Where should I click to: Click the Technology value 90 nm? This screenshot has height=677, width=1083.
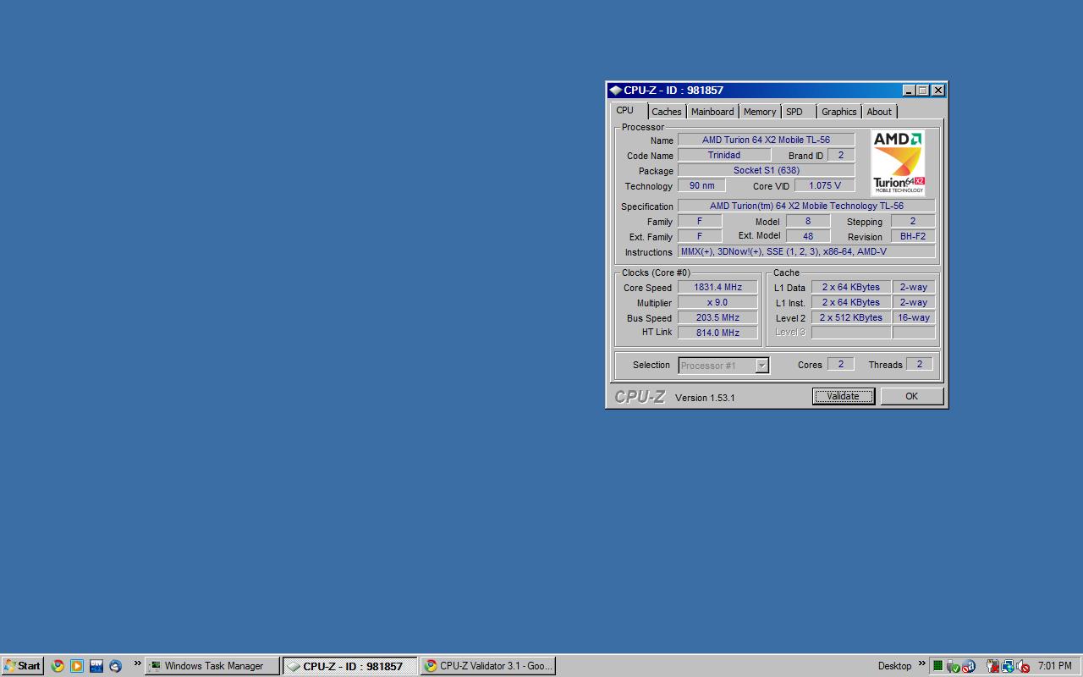point(701,185)
